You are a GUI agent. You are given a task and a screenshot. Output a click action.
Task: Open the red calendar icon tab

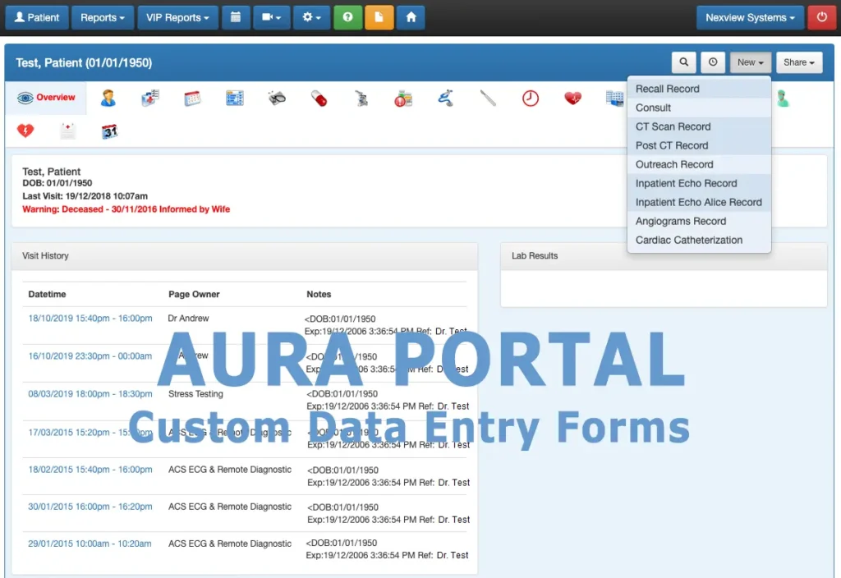point(192,99)
